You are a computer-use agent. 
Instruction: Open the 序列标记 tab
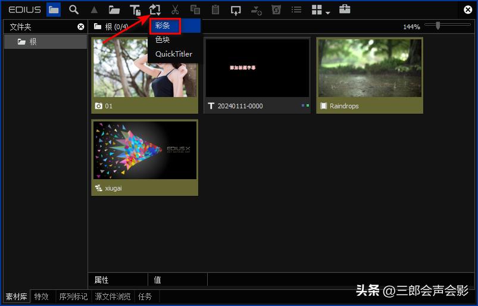[x=73, y=296]
